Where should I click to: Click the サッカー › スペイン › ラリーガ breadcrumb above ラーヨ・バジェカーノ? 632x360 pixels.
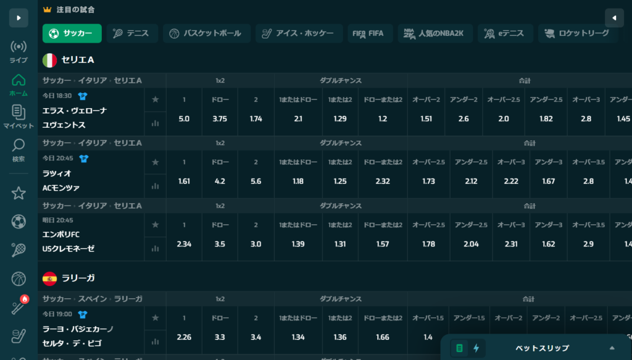point(93,299)
